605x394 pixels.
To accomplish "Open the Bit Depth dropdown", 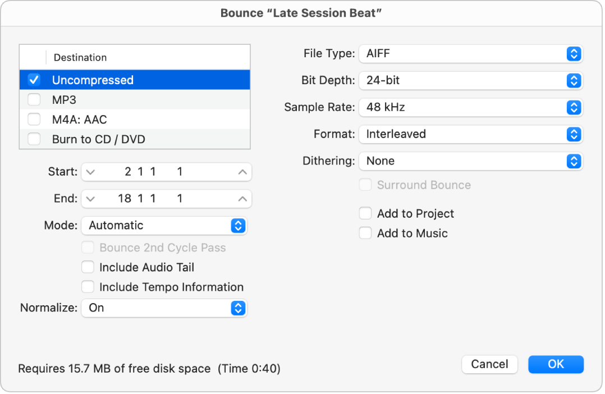I will click(471, 81).
